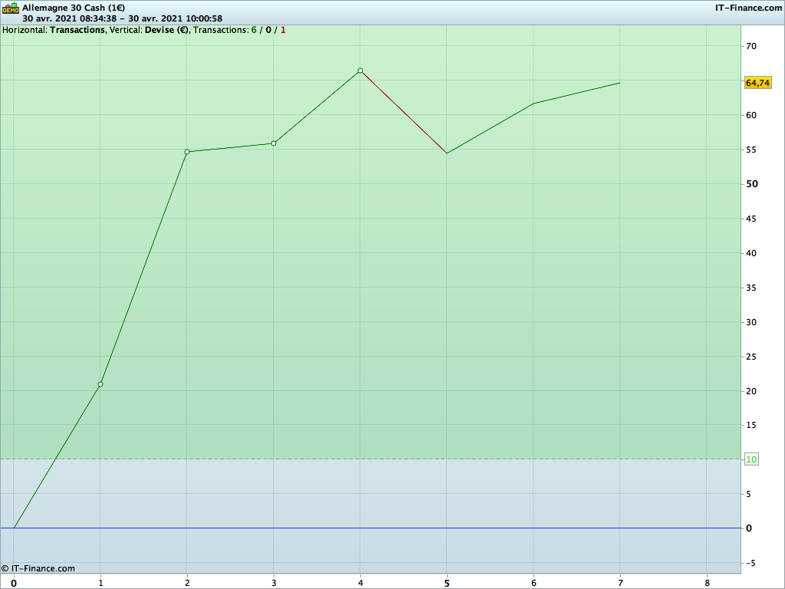Click the DEMO chart icon in the header

point(11,8)
